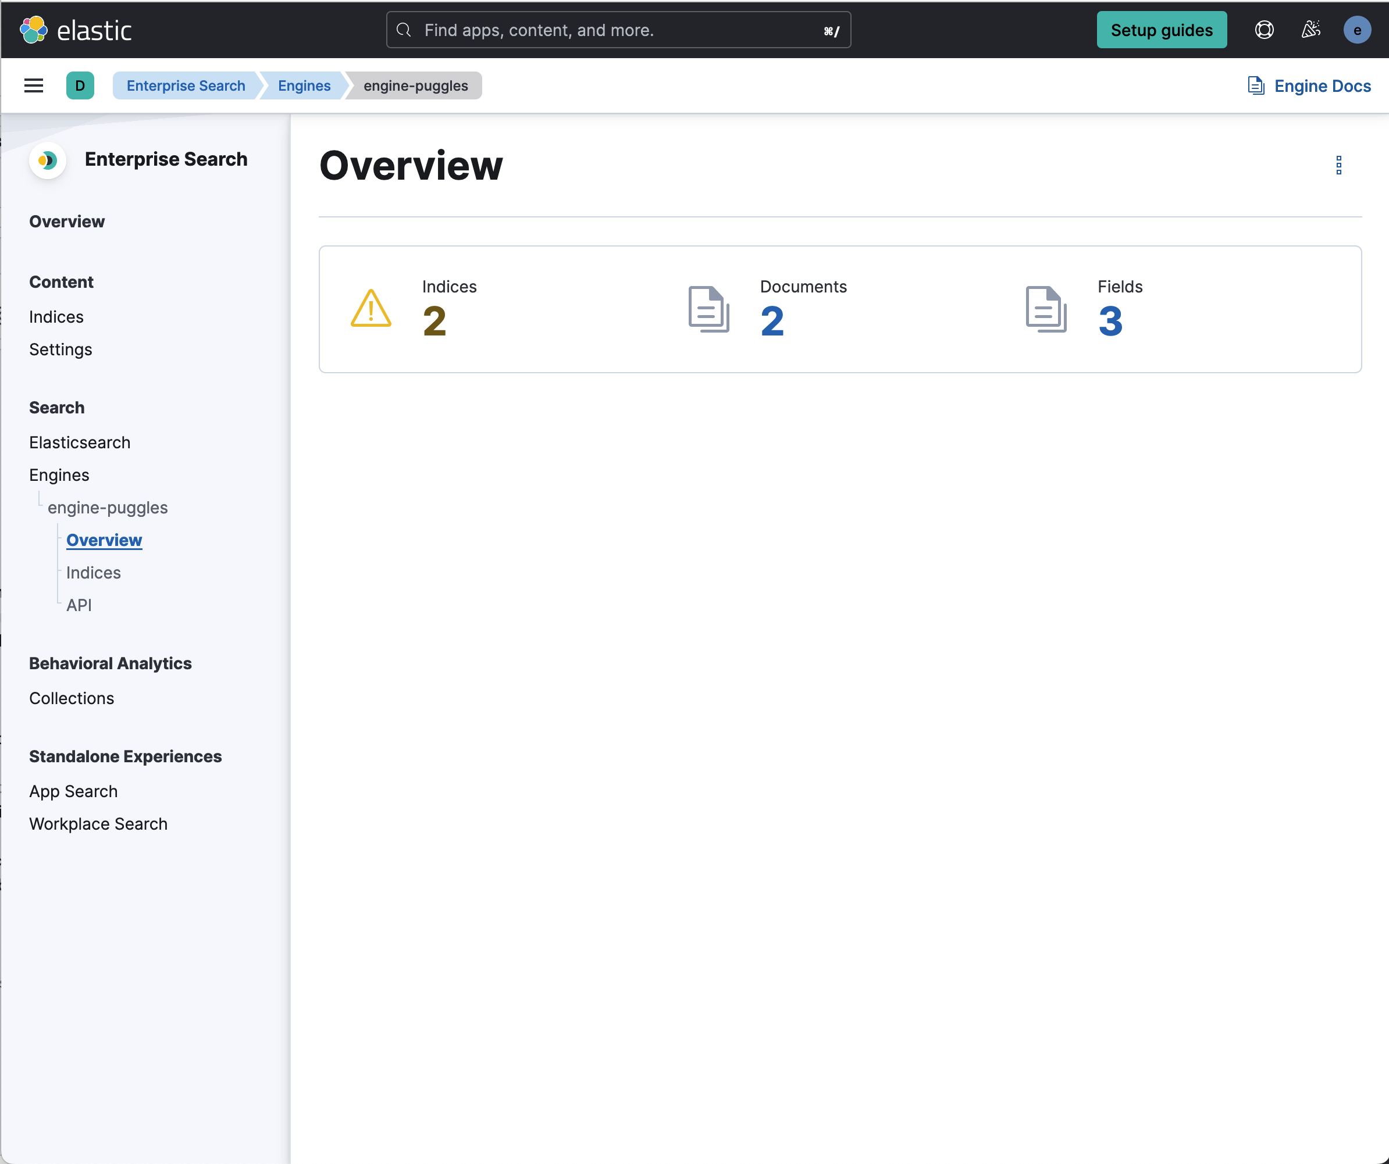Click the search magnifier icon

[x=404, y=30]
